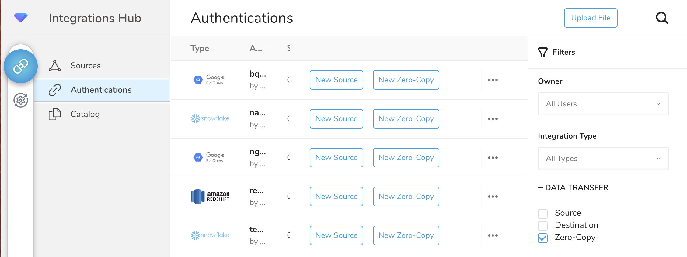
Task: Click the blue link integrations icon
Action: [x=21, y=66]
